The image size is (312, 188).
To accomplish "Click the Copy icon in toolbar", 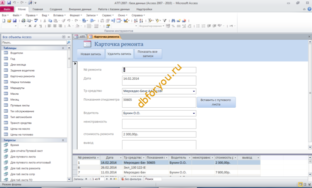I will (50, 20).
